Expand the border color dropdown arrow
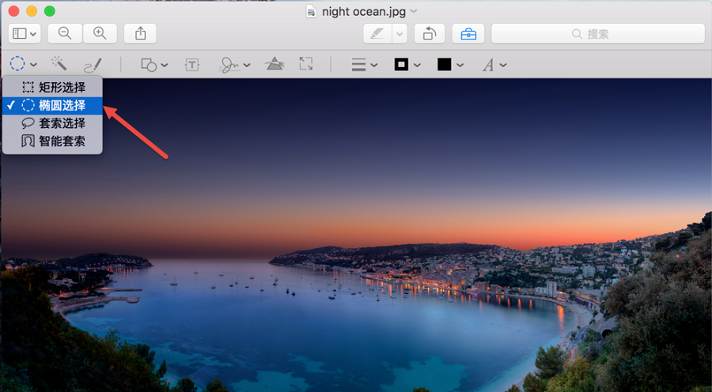The image size is (712, 392). [x=417, y=65]
